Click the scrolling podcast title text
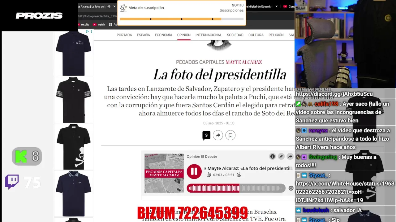Image resolution: width=396 pixels, height=222 pixels. tap(248, 168)
